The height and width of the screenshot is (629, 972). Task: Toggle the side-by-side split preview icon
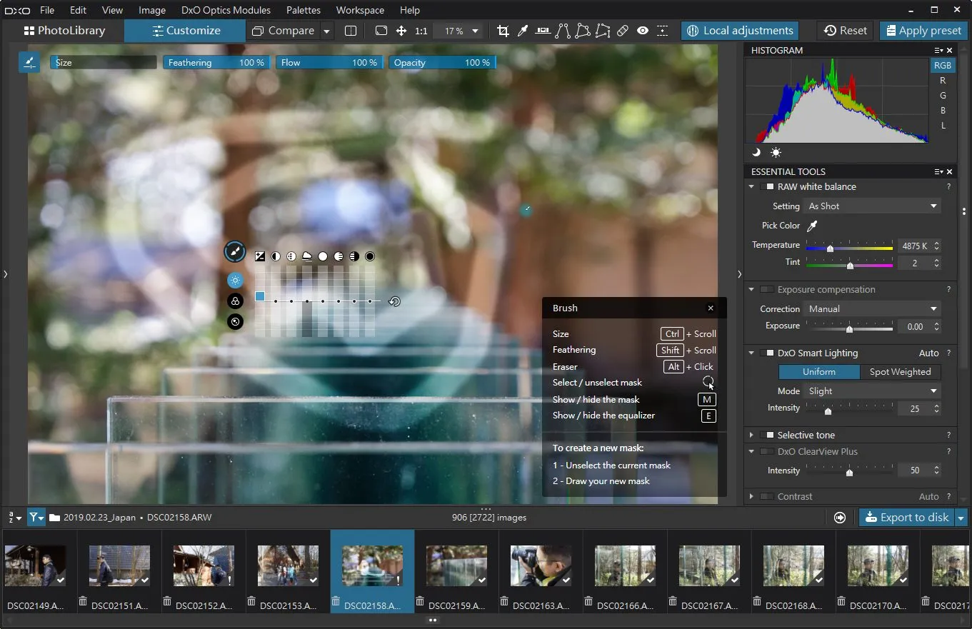(x=351, y=31)
